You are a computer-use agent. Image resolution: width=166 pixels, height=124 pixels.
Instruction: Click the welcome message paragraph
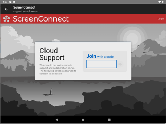click(x=58, y=69)
